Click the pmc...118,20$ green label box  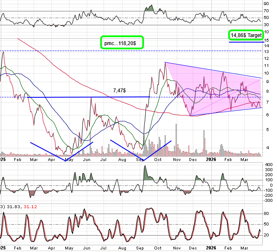122,43
